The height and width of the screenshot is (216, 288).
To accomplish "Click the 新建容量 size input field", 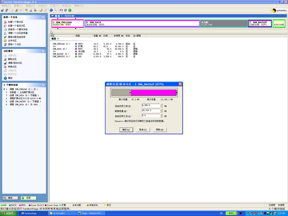I will tap(151, 111).
